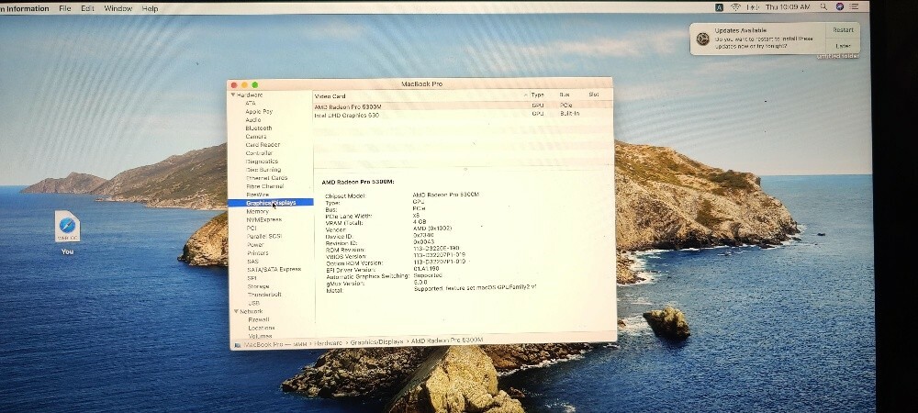Select Disc Burning in the sidebar
This screenshot has width=918, height=413.
coord(263,170)
